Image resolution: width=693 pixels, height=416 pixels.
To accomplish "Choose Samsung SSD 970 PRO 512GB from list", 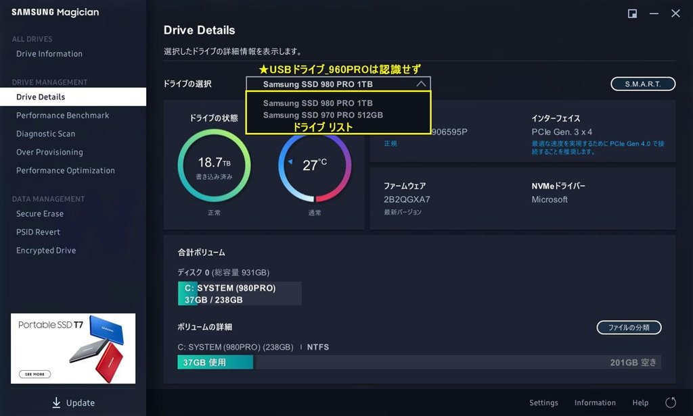I will point(323,115).
